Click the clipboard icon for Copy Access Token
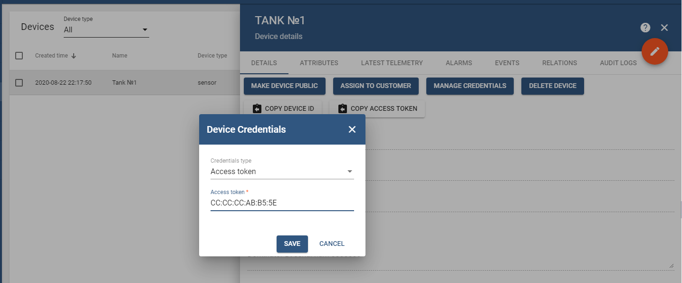682x283 pixels. click(x=343, y=109)
